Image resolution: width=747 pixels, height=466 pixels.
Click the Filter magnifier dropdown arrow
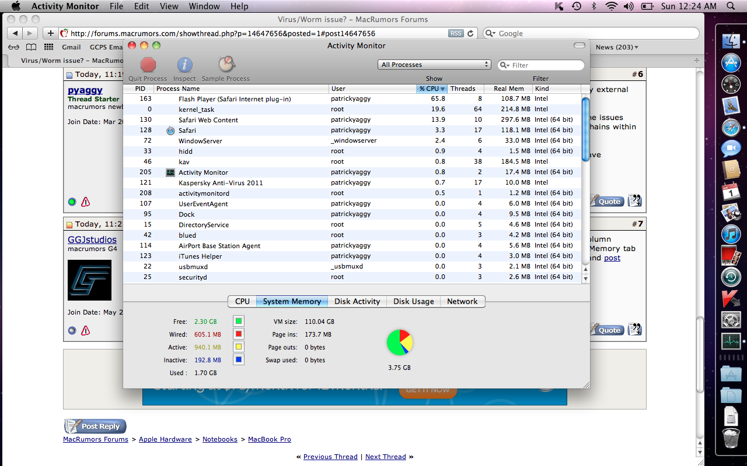(x=505, y=65)
